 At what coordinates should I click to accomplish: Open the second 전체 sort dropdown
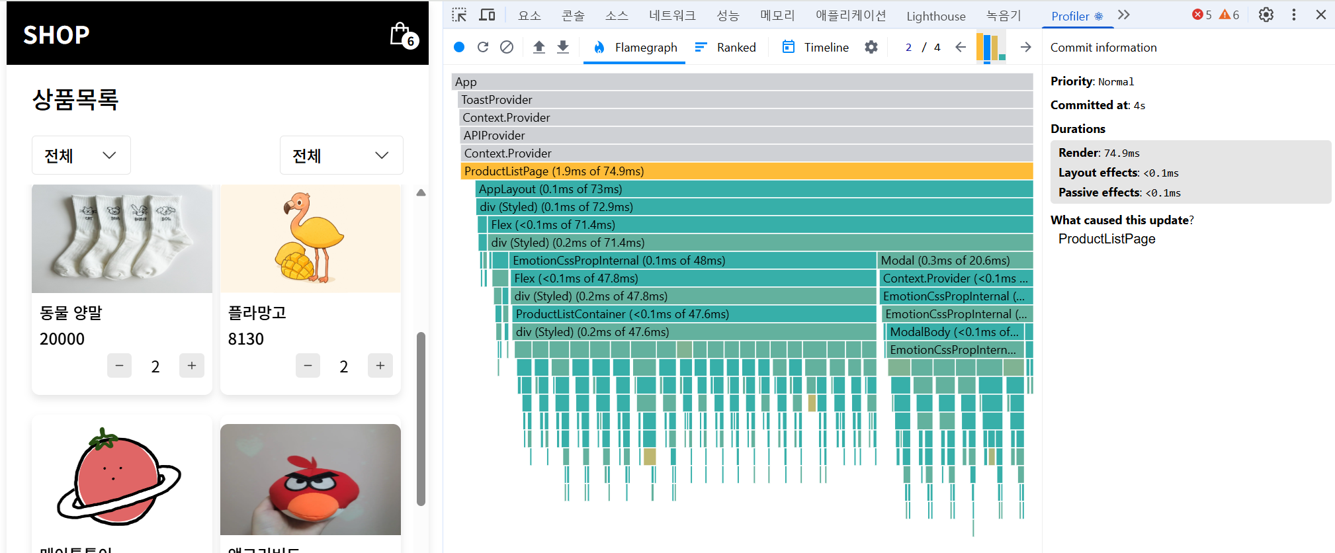pos(341,155)
